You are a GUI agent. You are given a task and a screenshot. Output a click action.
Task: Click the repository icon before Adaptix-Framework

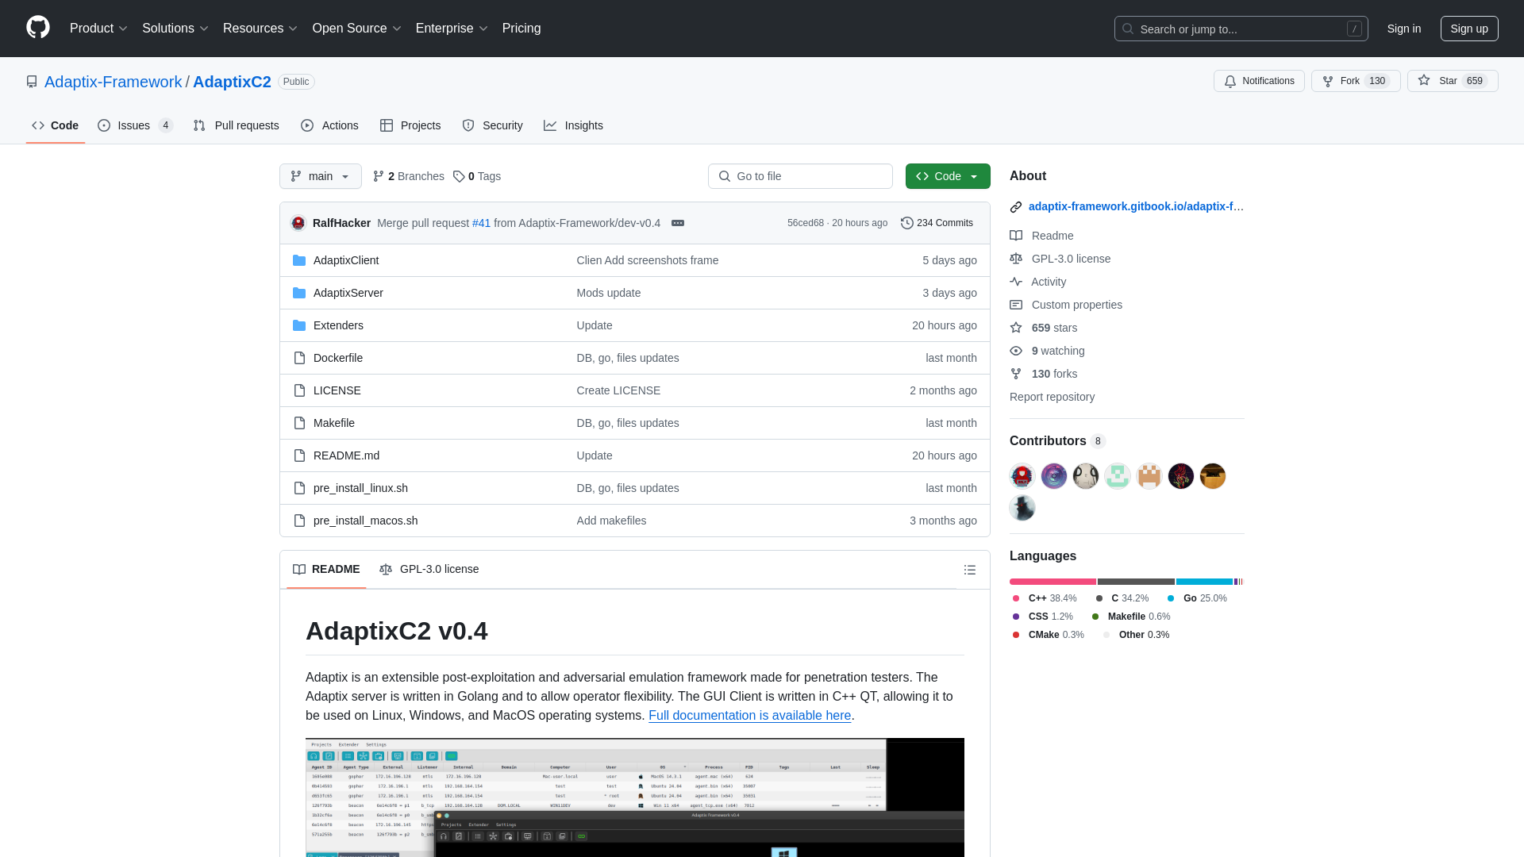coord(32,82)
